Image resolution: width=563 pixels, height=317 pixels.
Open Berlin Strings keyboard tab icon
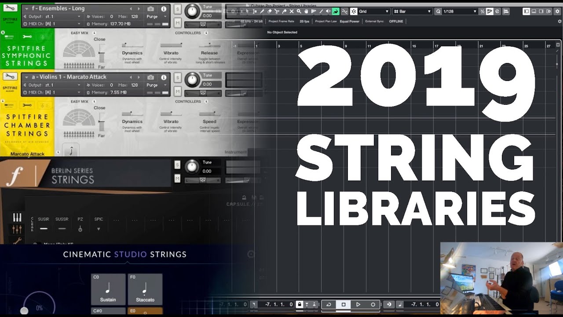[17, 217]
